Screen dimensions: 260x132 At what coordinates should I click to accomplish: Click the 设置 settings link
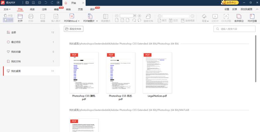coord(227,9)
